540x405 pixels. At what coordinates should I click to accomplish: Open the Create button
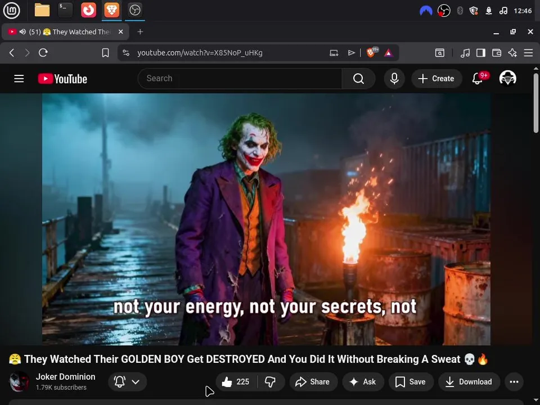point(436,79)
